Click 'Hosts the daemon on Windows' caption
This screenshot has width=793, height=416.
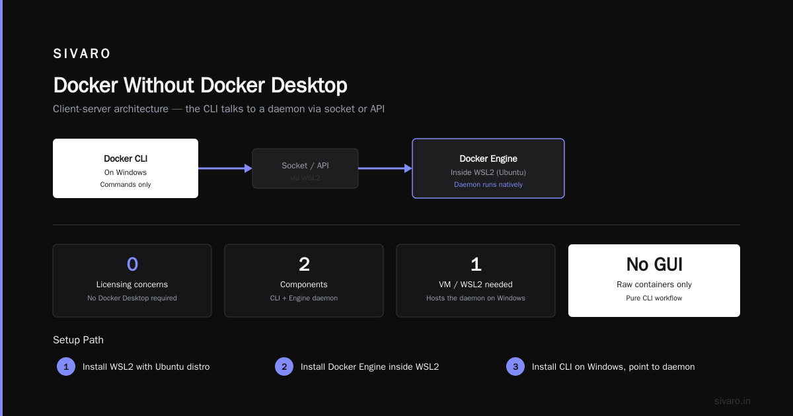pos(476,298)
